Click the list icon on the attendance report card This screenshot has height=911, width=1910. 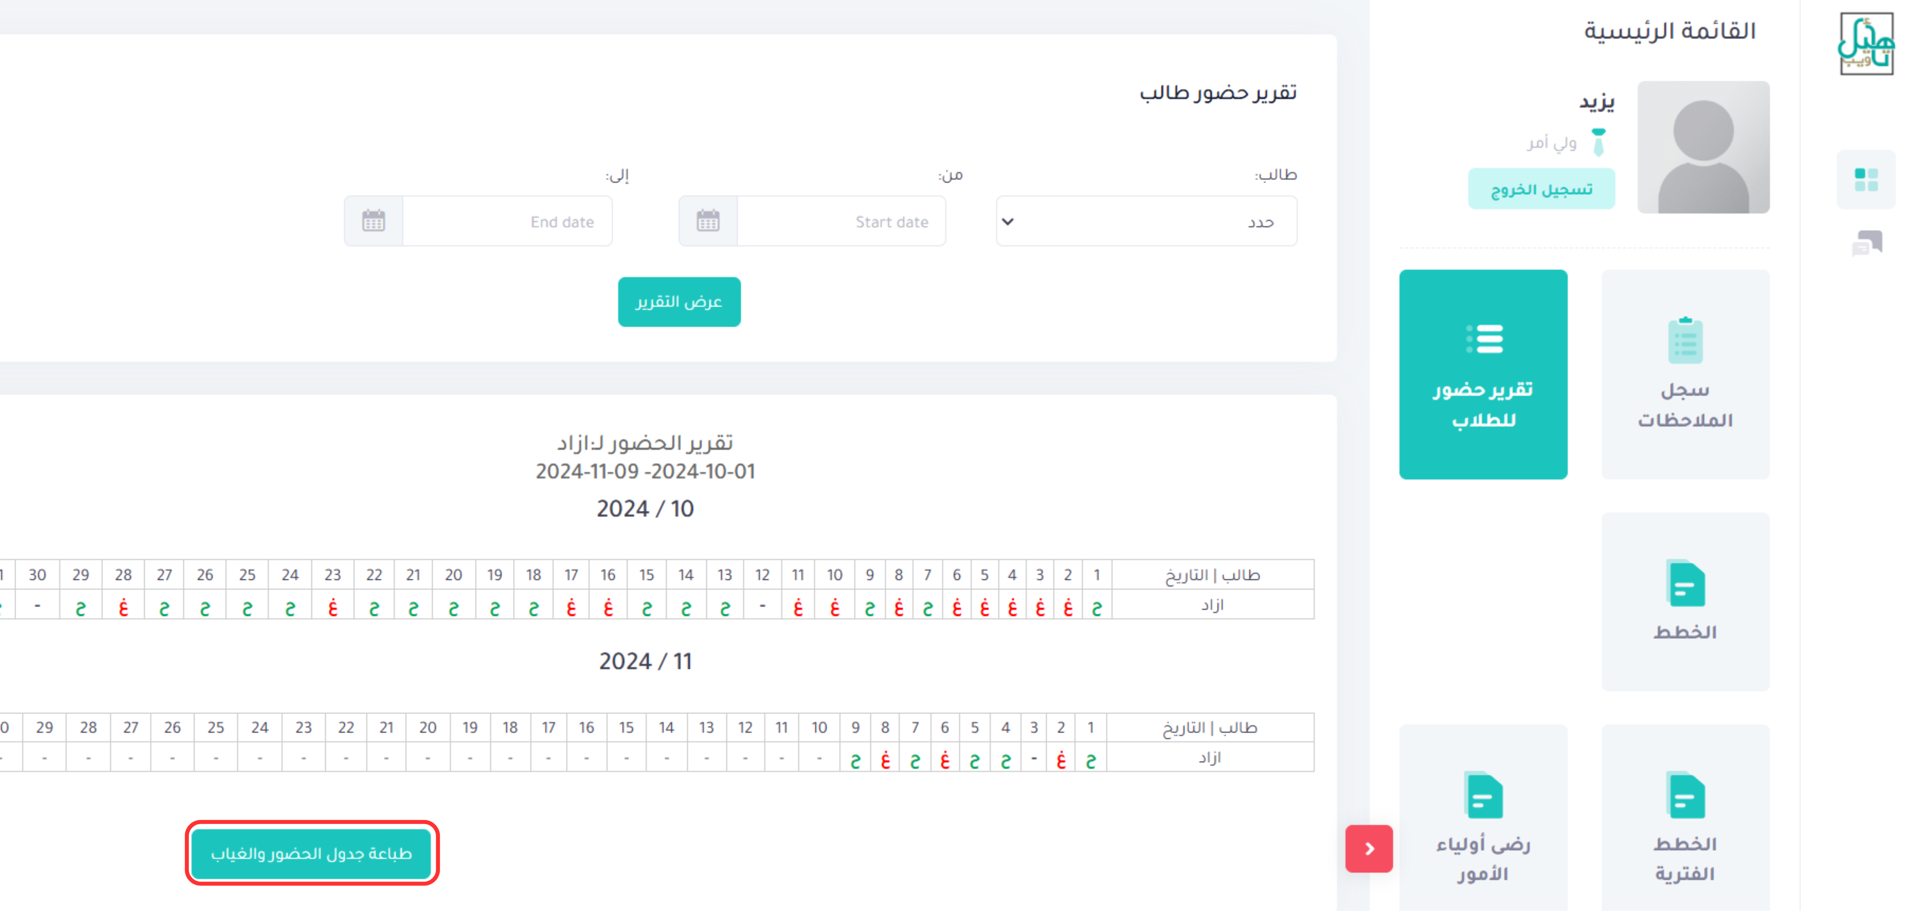(x=1484, y=339)
